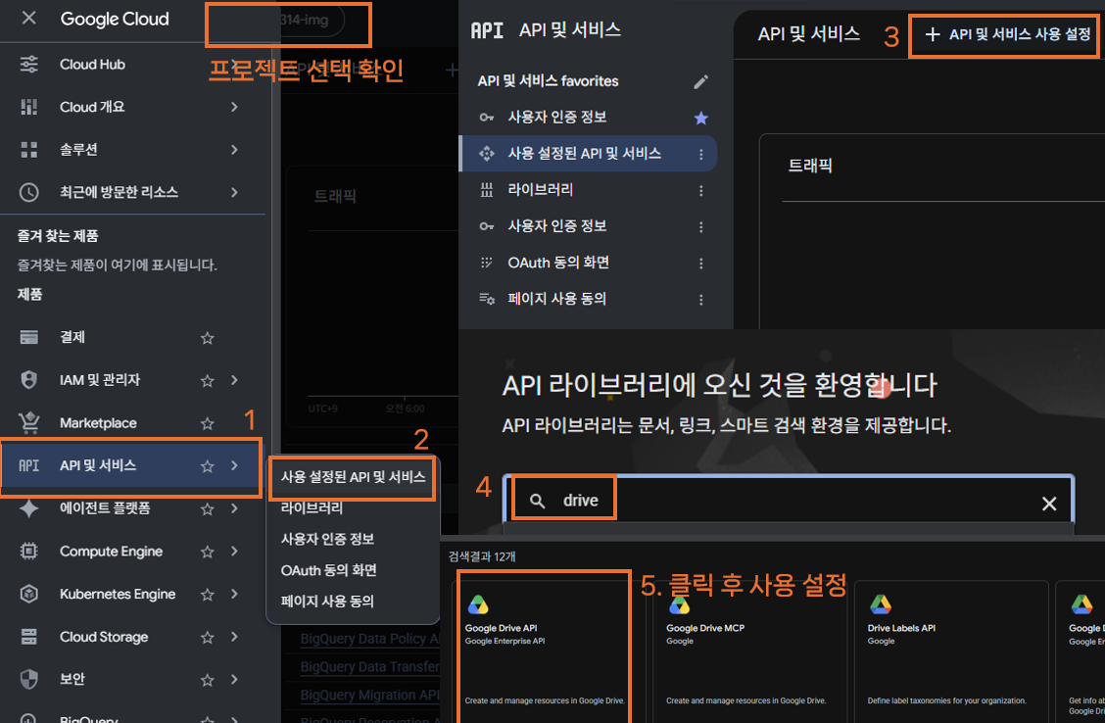The image size is (1105, 723).
Task: Click the 에이전트 플랫폼 sparkle icon
Action: click(x=28, y=508)
